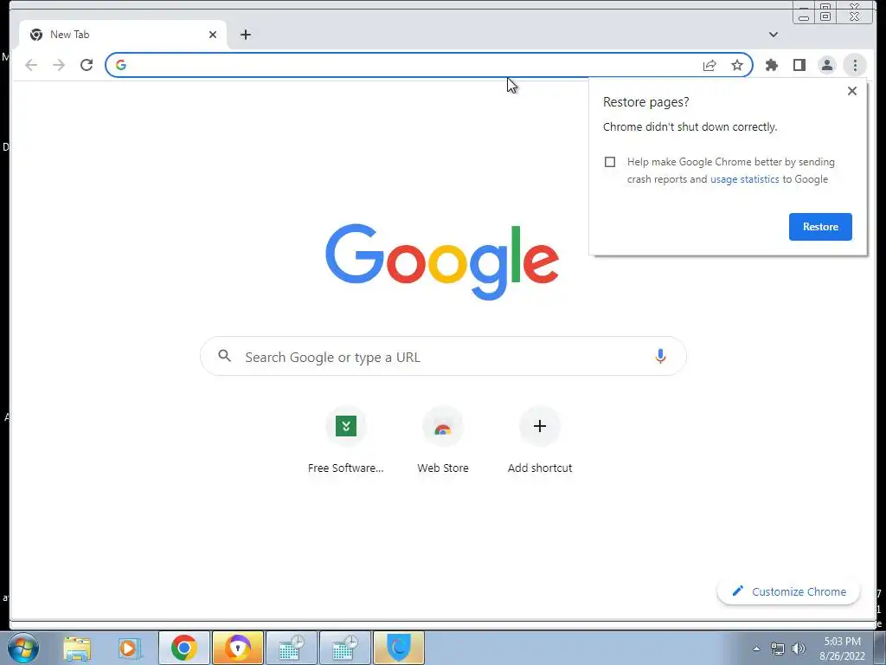Click the blue shield taskbar icon

[399, 648]
